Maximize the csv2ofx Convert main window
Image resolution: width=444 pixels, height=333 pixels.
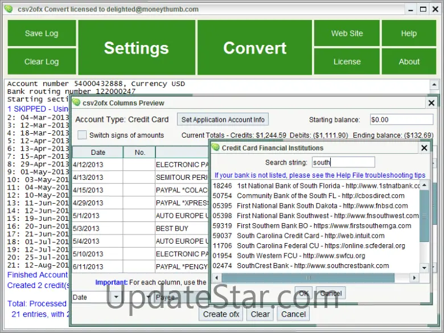(x=423, y=9)
